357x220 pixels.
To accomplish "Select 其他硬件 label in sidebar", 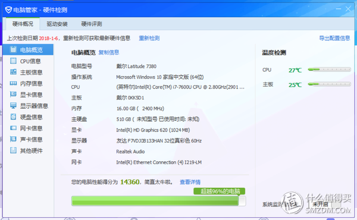I will (31, 150).
